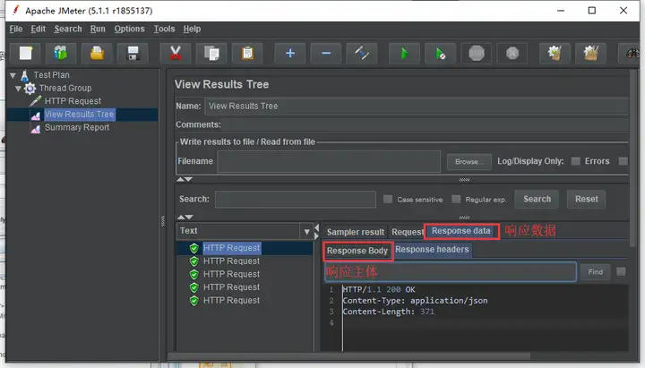The image size is (645, 368).
Task: Click the Toggle enable/disable icon
Action: click(x=362, y=53)
